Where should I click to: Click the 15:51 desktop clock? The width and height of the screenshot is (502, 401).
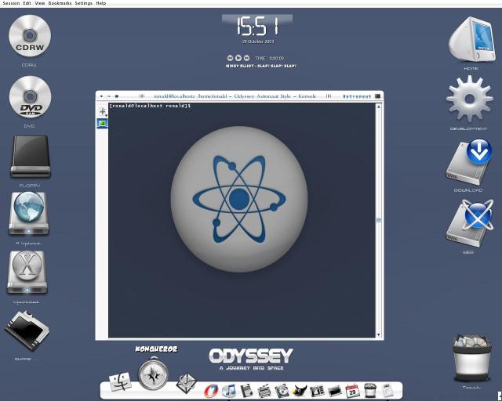[257, 26]
